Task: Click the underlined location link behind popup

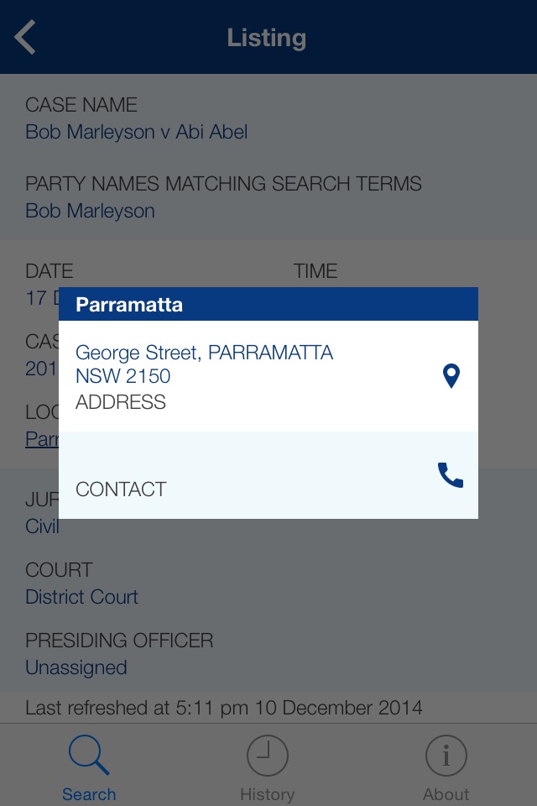Action: 42,439
